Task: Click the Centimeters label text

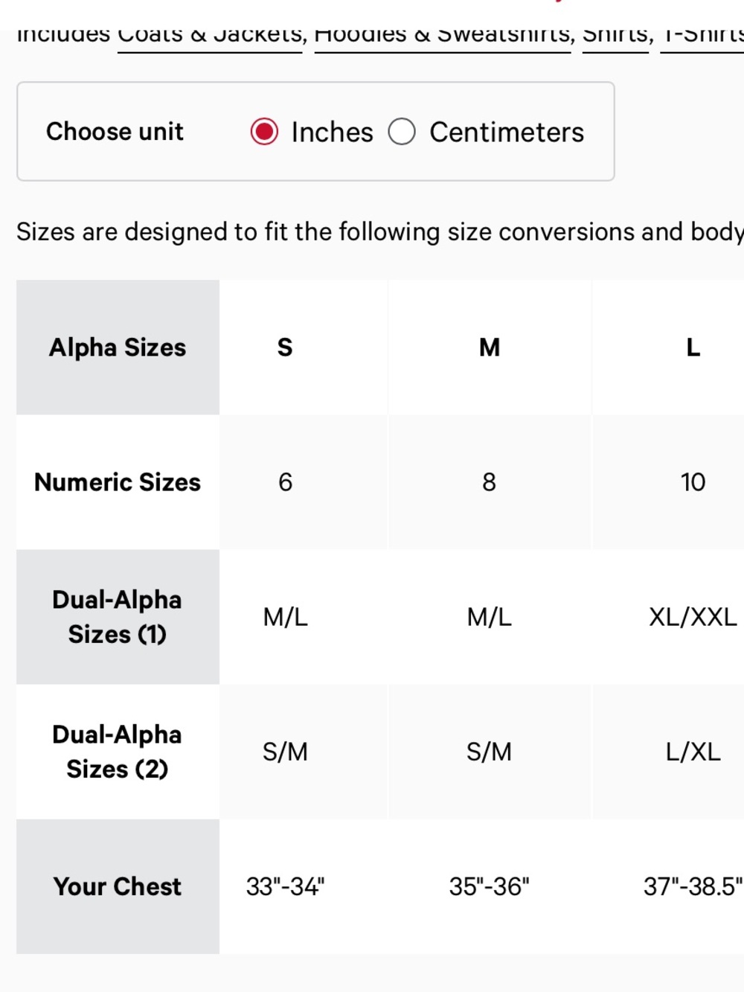Action: [x=507, y=132]
